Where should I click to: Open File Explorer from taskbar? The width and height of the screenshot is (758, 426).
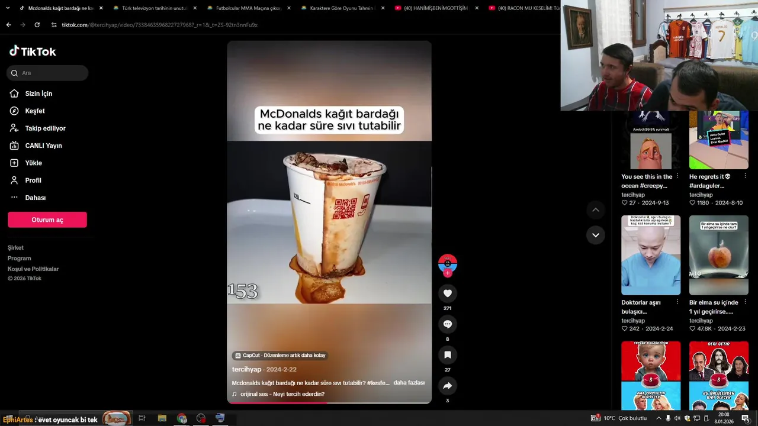(162, 418)
